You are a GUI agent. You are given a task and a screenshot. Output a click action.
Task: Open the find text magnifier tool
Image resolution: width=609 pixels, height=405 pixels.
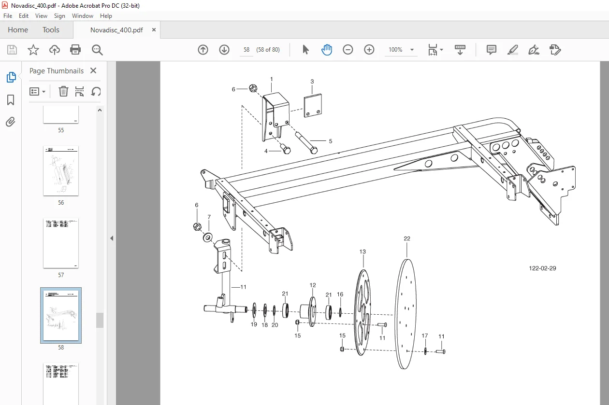click(x=97, y=50)
